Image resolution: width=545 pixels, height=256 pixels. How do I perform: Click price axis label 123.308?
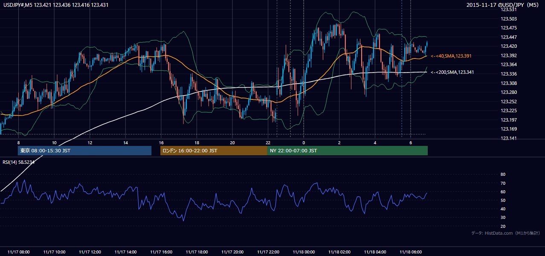coord(508,83)
